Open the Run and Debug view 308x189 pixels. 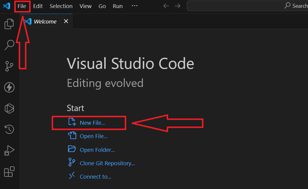click(x=9, y=151)
